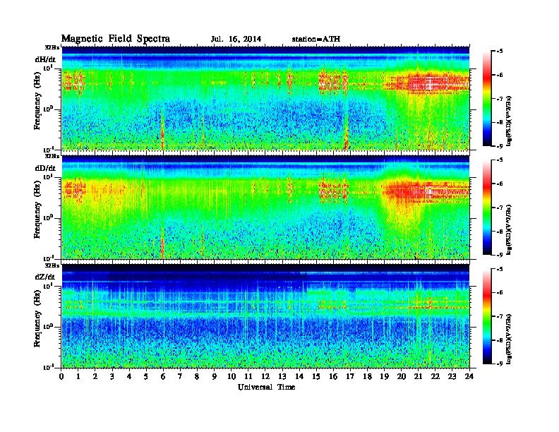The height and width of the screenshot is (432, 559).
Task: Click the 32Hz label atop the dZ/dt panel
Action: point(52,265)
